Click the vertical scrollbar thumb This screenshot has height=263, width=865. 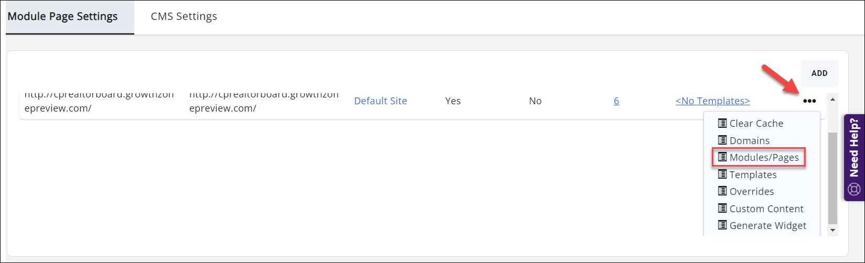click(x=832, y=178)
